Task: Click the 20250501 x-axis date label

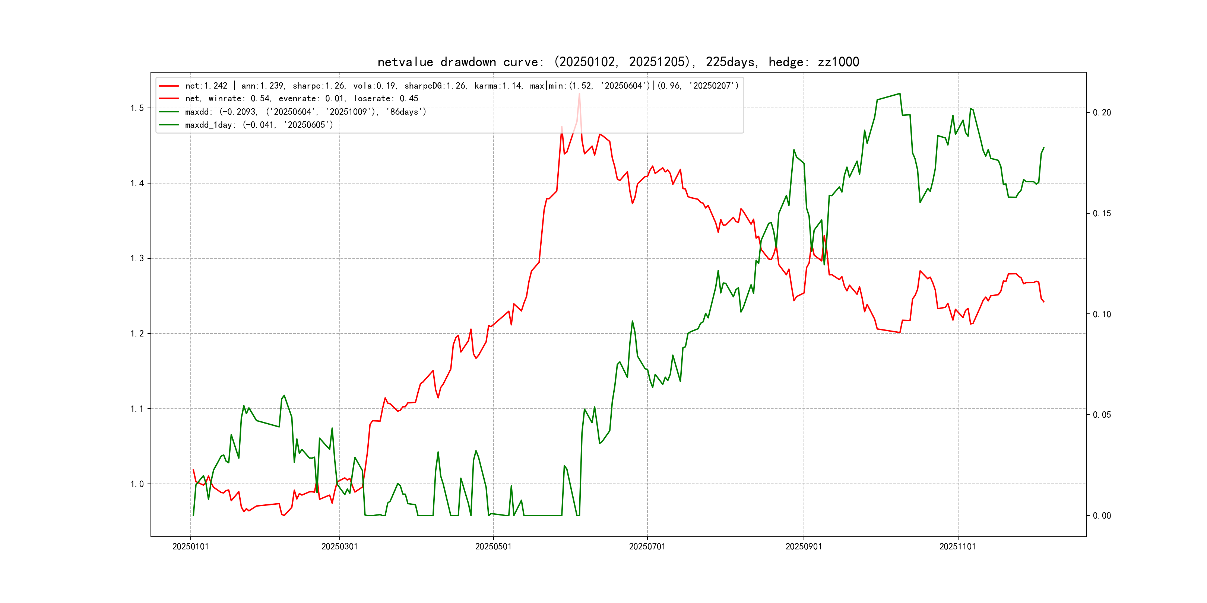Action: click(x=493, y=547)
